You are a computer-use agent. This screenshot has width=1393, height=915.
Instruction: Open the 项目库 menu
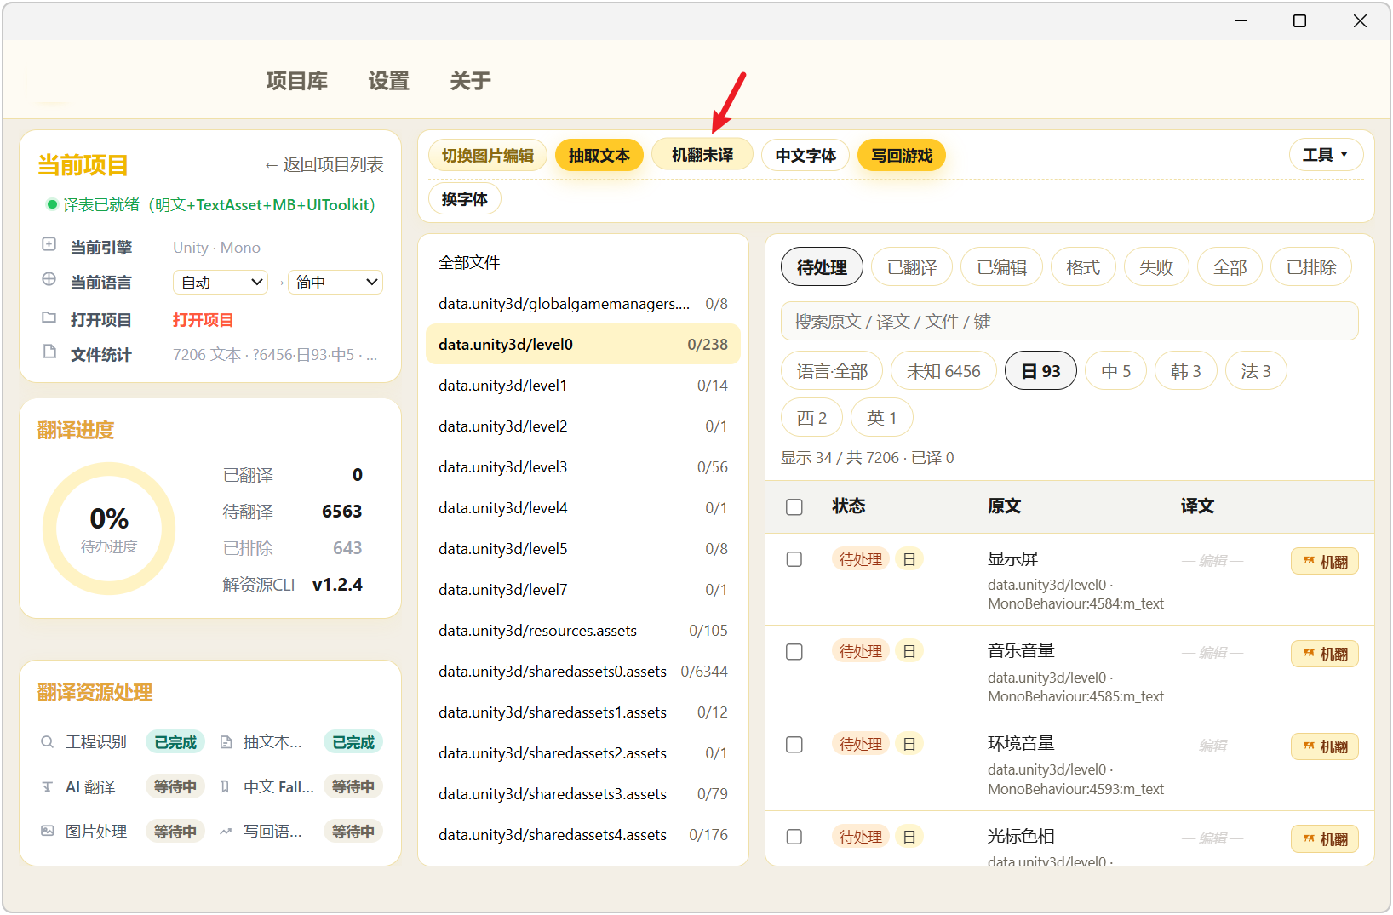tap(296, 81)
